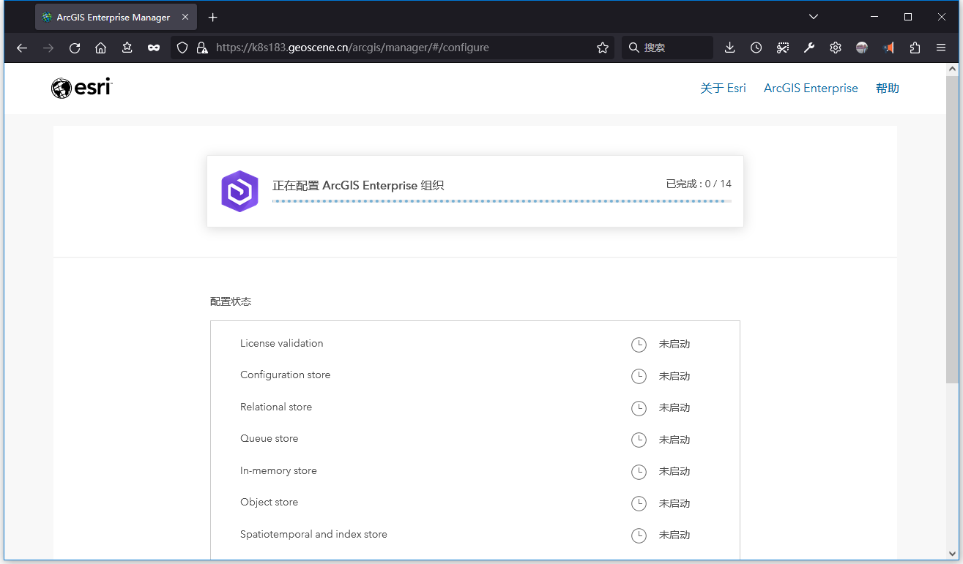Image resolution: width=963 pixels, height=564 pixels.
Task: Click the vertical page scrollbar thumb
Action: pos(952,228)
